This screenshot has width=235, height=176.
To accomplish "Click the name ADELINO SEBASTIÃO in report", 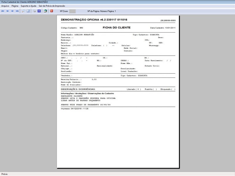I will pyautogui.click(x=84, y=35).
